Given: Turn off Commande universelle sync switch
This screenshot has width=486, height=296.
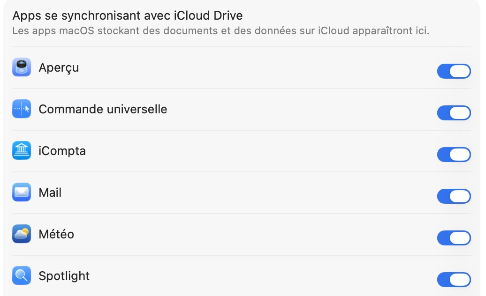Looking at the screenshot, I should coord(454,113).
